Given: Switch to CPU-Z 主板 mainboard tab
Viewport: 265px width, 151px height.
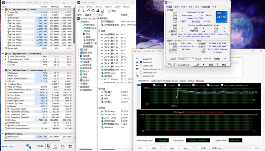Looking at the screenshot, I should pyautogui.click(x=176, y=7).
